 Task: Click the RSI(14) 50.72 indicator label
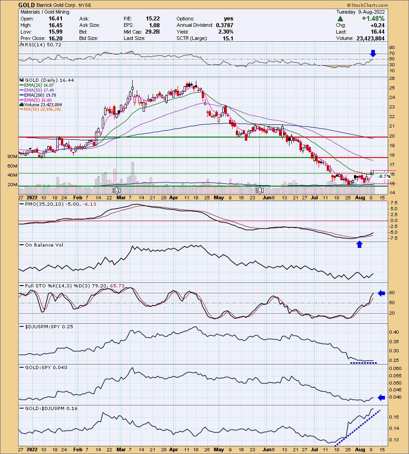point(43,45)
